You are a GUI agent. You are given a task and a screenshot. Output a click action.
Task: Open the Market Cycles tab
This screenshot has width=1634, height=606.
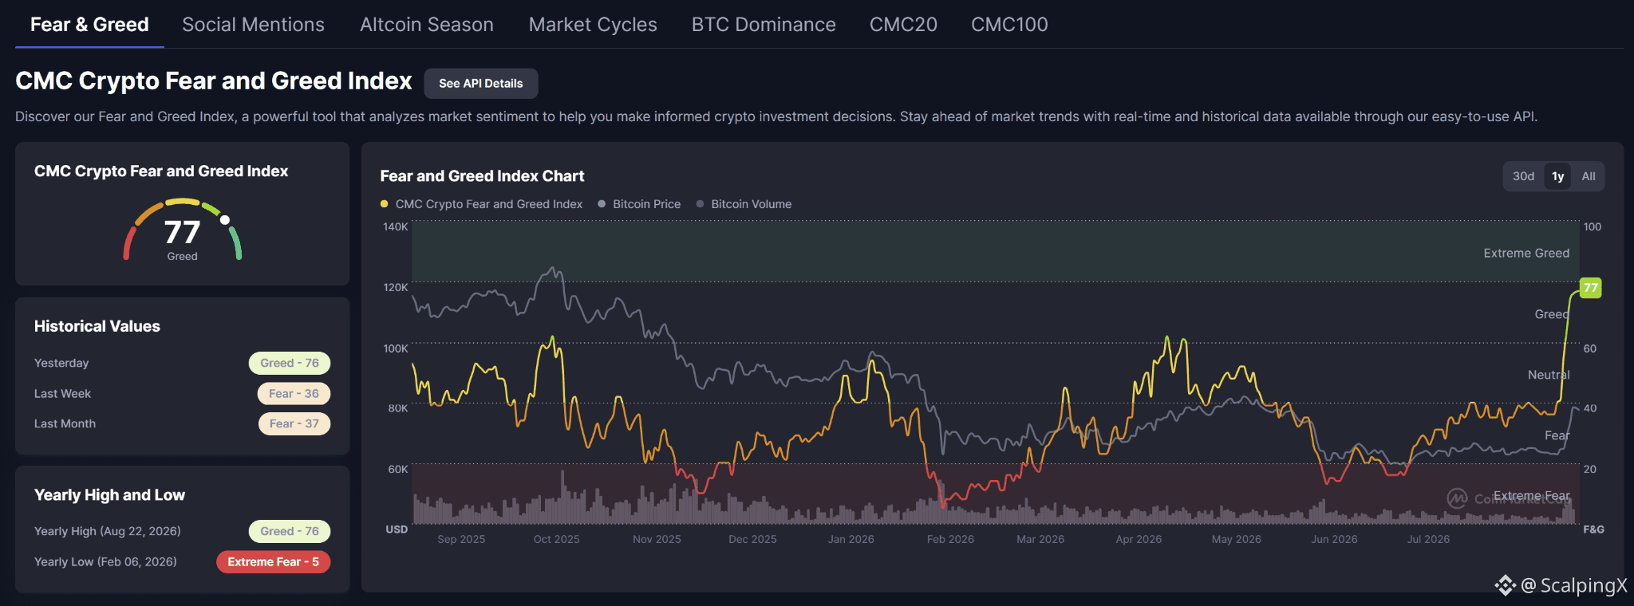[593, 25]
